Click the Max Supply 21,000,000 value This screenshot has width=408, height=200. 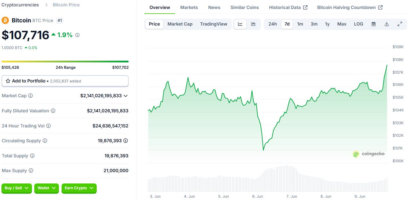116,171
